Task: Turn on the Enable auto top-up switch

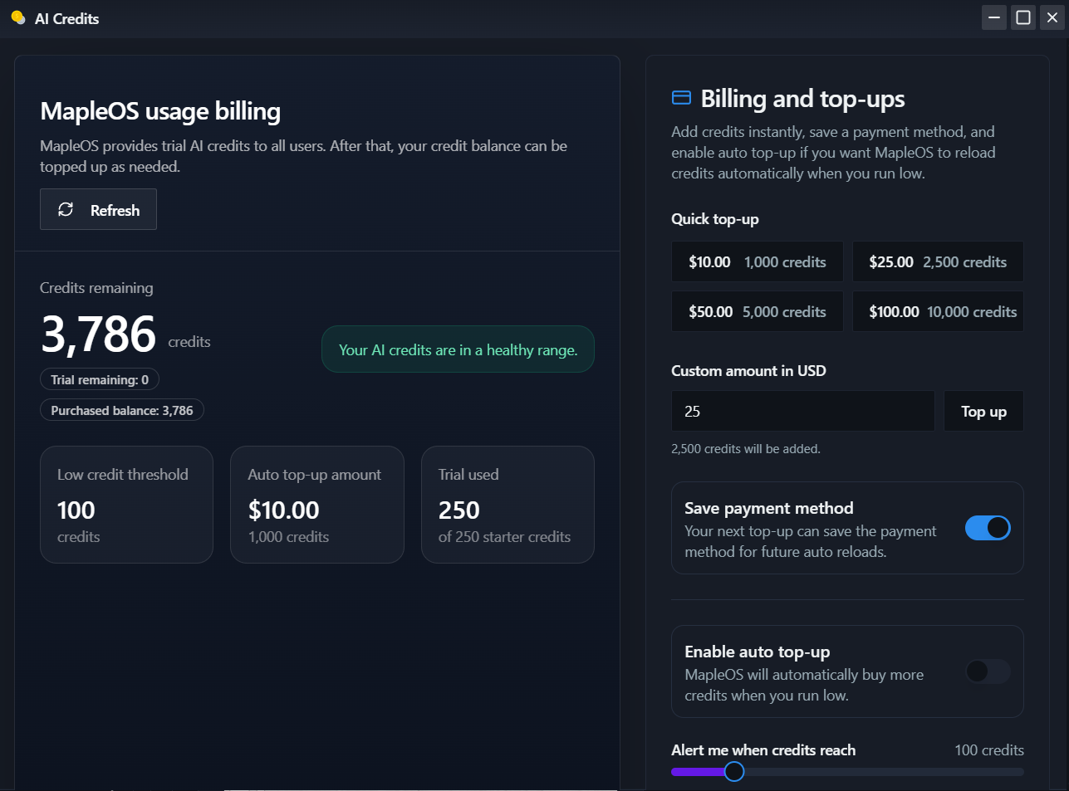Action: point(988,671)
